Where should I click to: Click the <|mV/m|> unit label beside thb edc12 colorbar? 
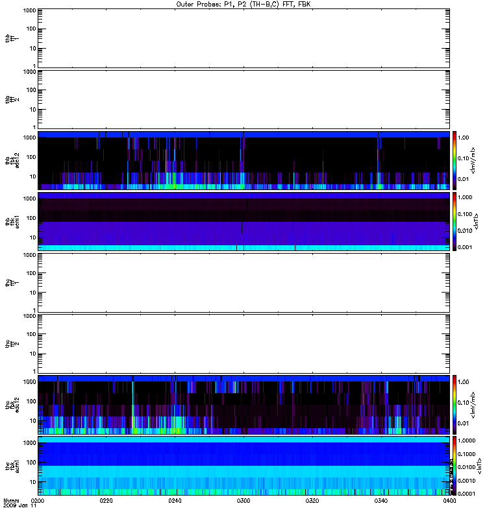[x=473, y=160]
